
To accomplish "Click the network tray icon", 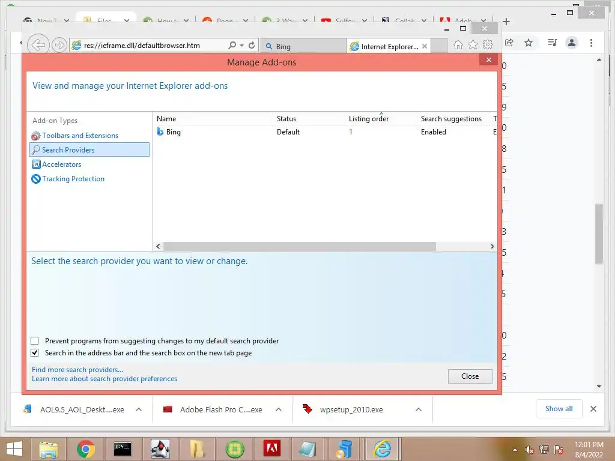I will pyautogui.click(x=544, y=450).
